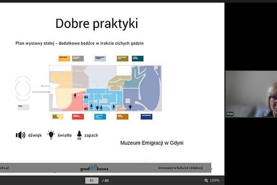Click 'innowacje w kulturze i edukacji' footer text

coord(180,167)
